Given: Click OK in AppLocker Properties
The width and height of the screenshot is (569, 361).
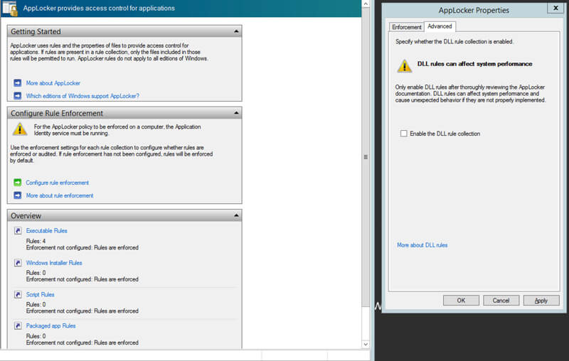Looking at the screenshot, I should (x=461, y=301).
